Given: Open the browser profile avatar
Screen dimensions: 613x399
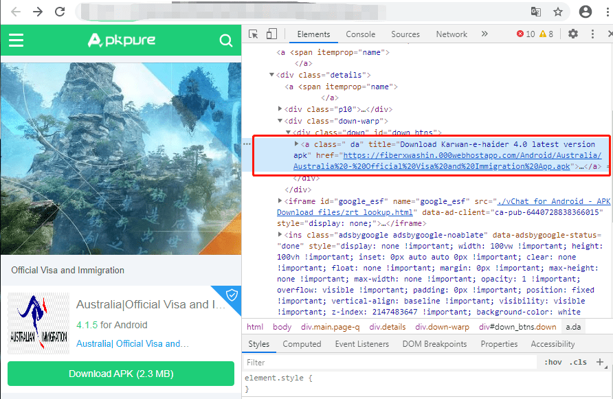Looking at the screenshot, I should coord(586,12).
